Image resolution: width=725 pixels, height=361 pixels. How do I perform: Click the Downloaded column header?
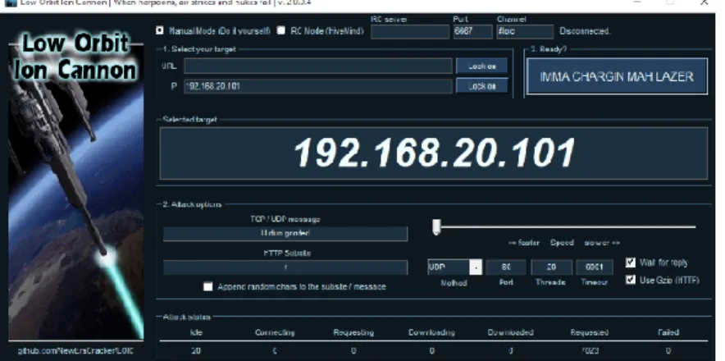coord(510,332)
